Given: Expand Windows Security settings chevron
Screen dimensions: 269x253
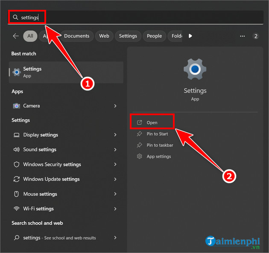Looking at the screenshot, I should (x=115, y=164).
